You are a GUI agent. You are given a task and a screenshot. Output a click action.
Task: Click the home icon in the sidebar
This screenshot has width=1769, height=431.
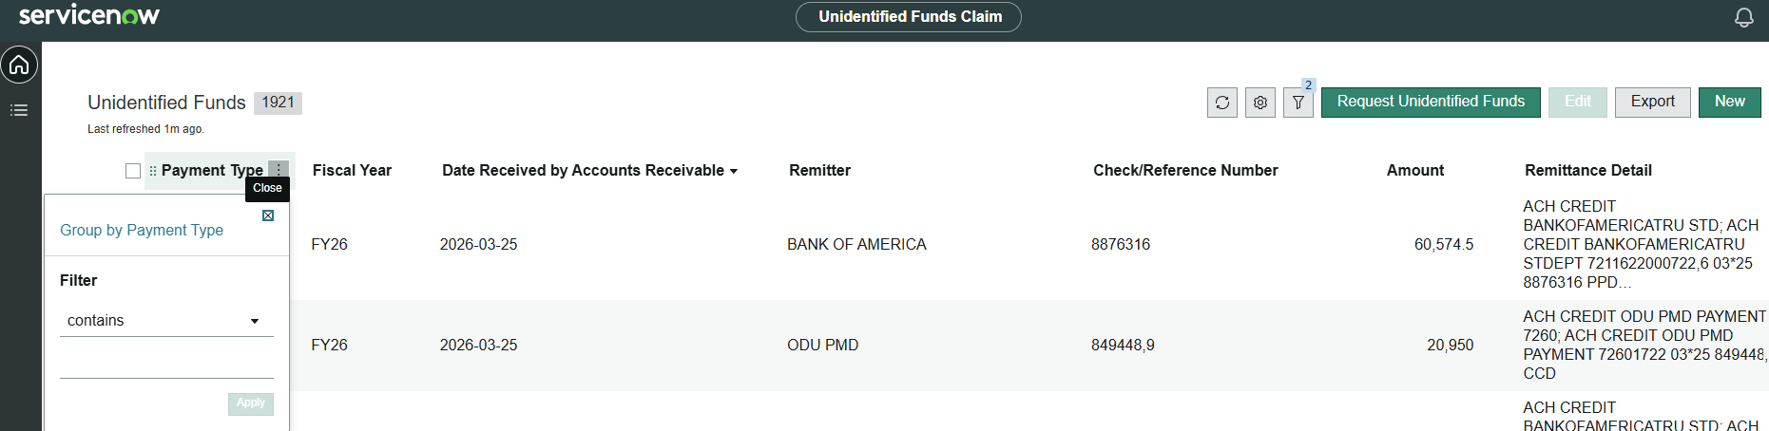coord(19,66)
